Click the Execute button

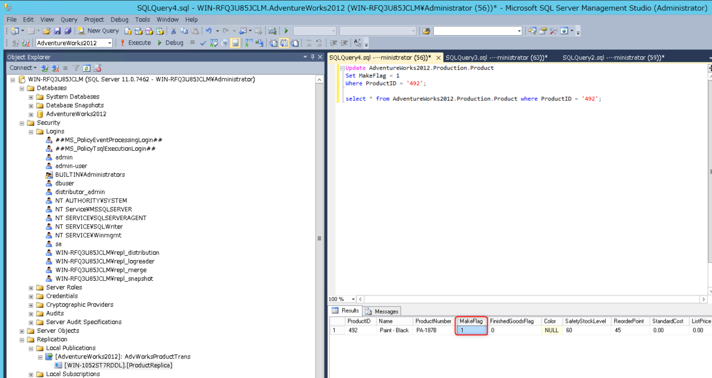pyautogui.click(x=135, y=43)
